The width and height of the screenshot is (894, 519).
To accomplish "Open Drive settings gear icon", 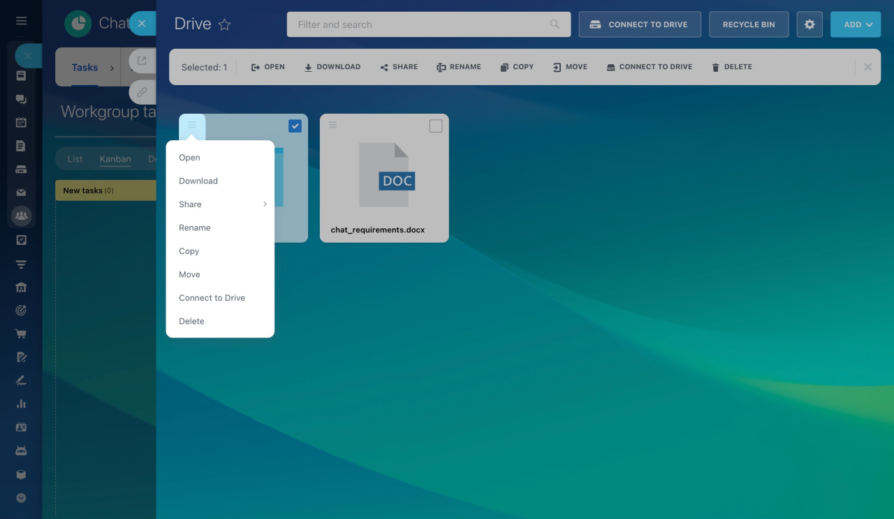I will tap(809, 24).
